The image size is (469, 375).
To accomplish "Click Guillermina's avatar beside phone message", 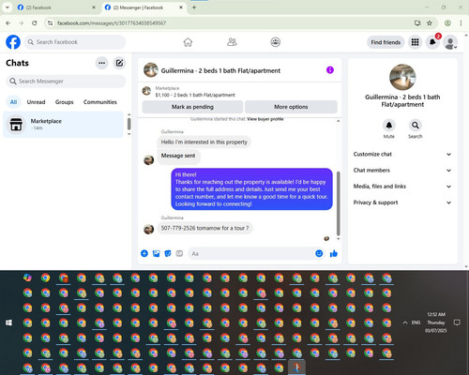I will [148, 230].
